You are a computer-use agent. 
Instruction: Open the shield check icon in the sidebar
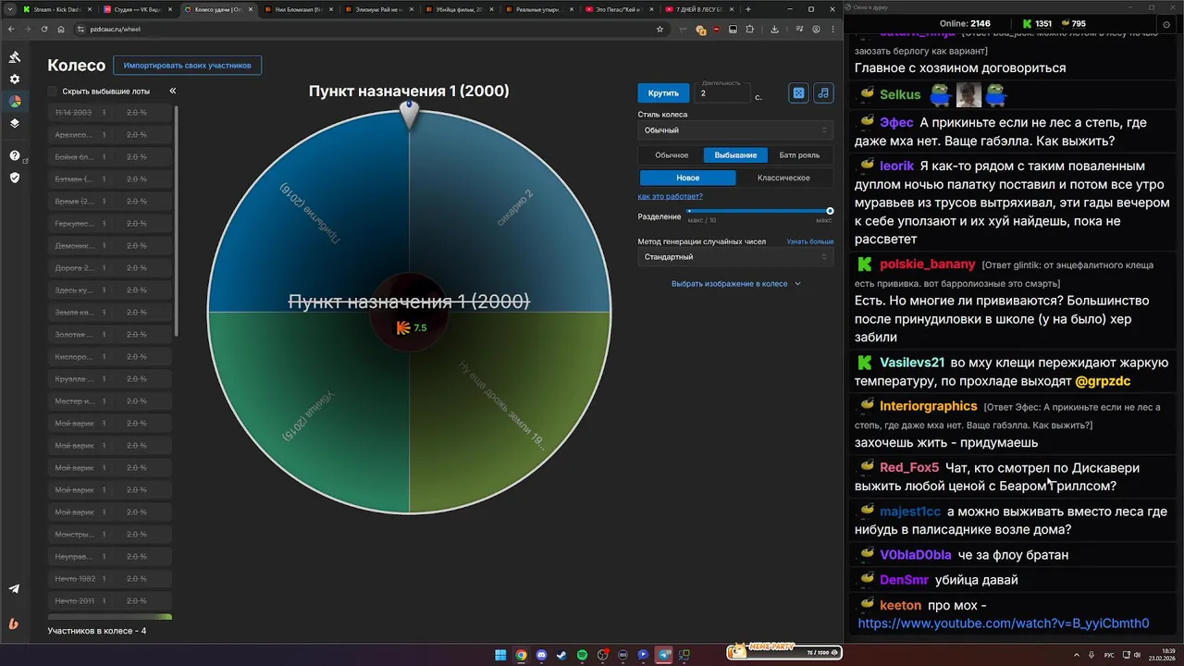[15, 178]
